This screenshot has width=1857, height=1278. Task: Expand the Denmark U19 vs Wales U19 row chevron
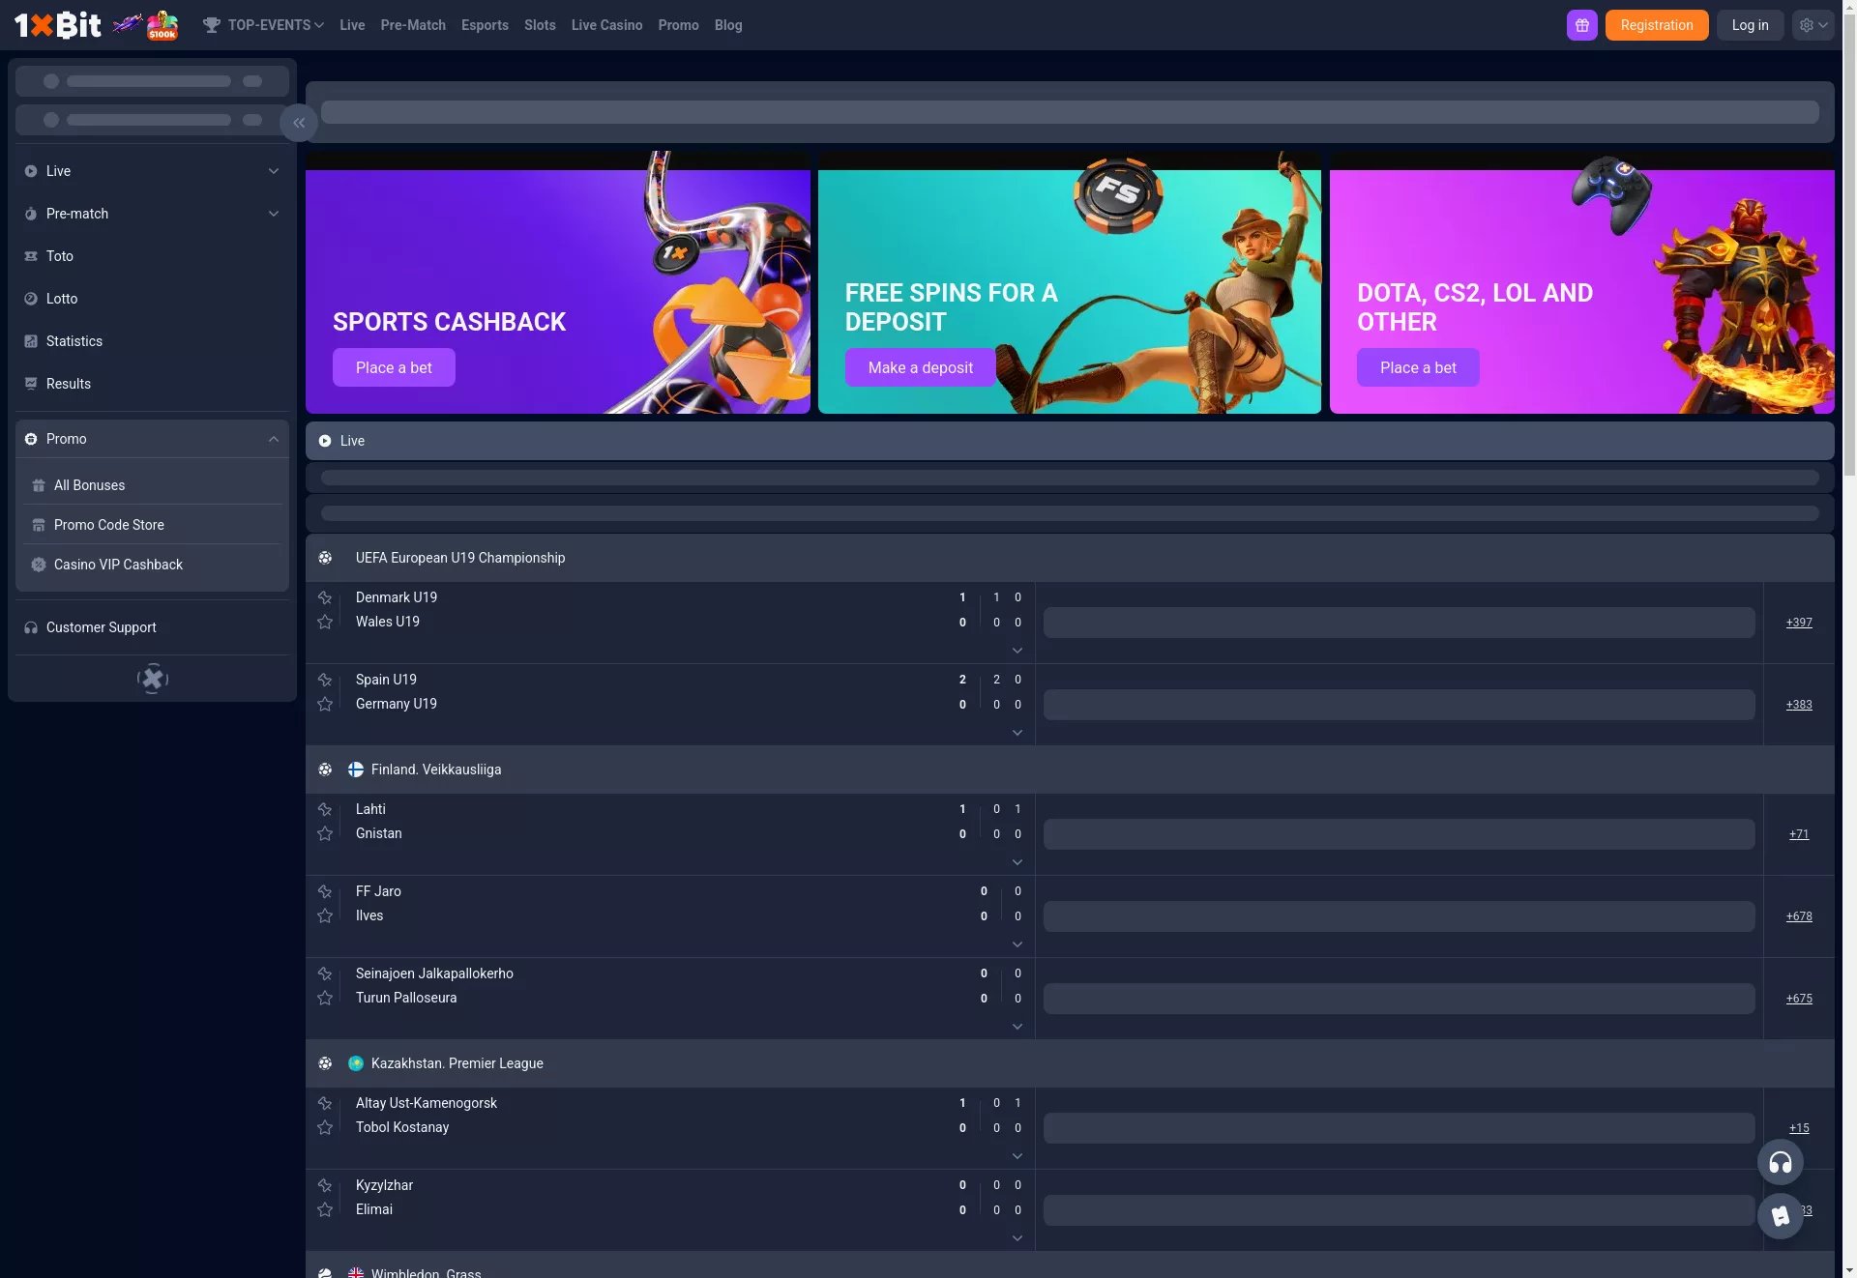click(1017, 651)
